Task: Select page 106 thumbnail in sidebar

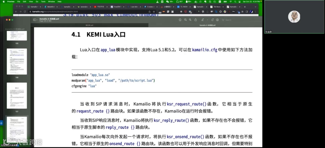Action: (17, 62)
